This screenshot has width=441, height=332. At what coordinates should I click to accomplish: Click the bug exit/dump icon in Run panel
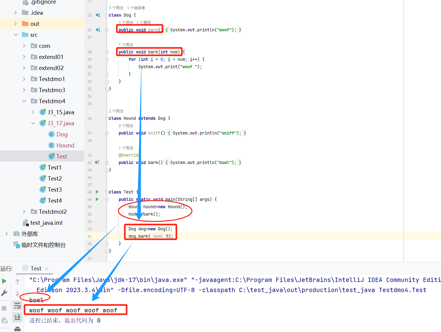coord(4,321)
